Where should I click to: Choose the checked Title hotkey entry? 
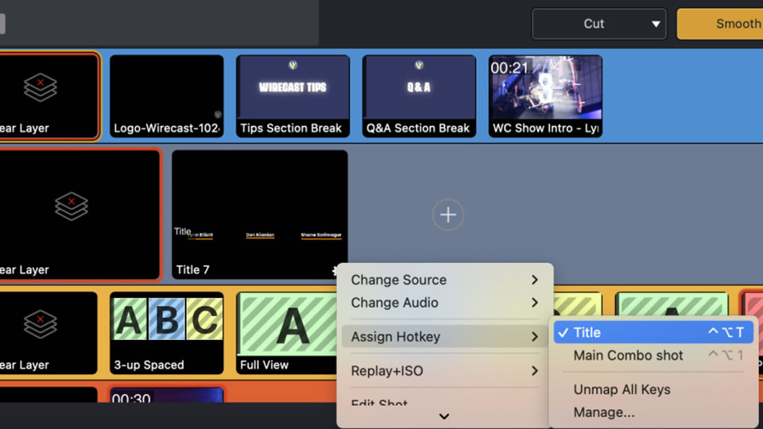pos(653,332)
